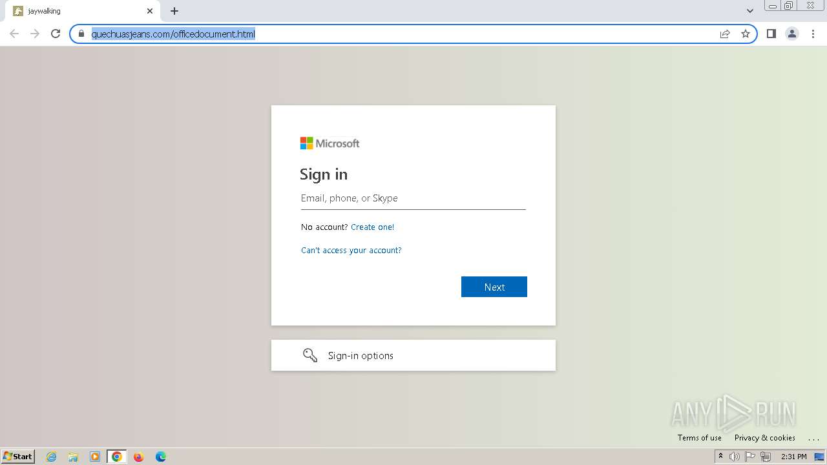Image resolution: width=827 pixels, height=465 pixels.
Task: Open Privacy & cookies link
Action: [x=765, y=438]
